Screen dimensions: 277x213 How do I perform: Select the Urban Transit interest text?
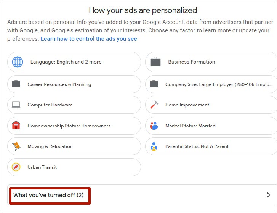point(42,167)
